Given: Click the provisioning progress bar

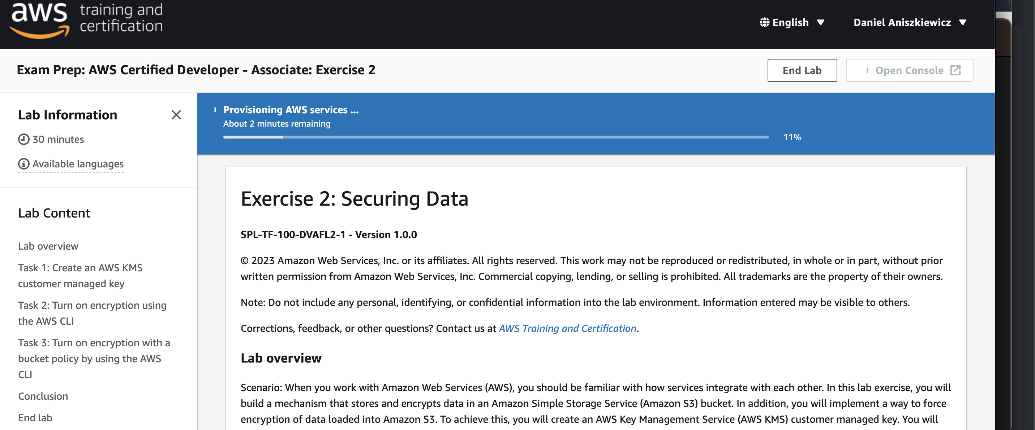Looking at the screenshot, I should click(x=496, y=137).
